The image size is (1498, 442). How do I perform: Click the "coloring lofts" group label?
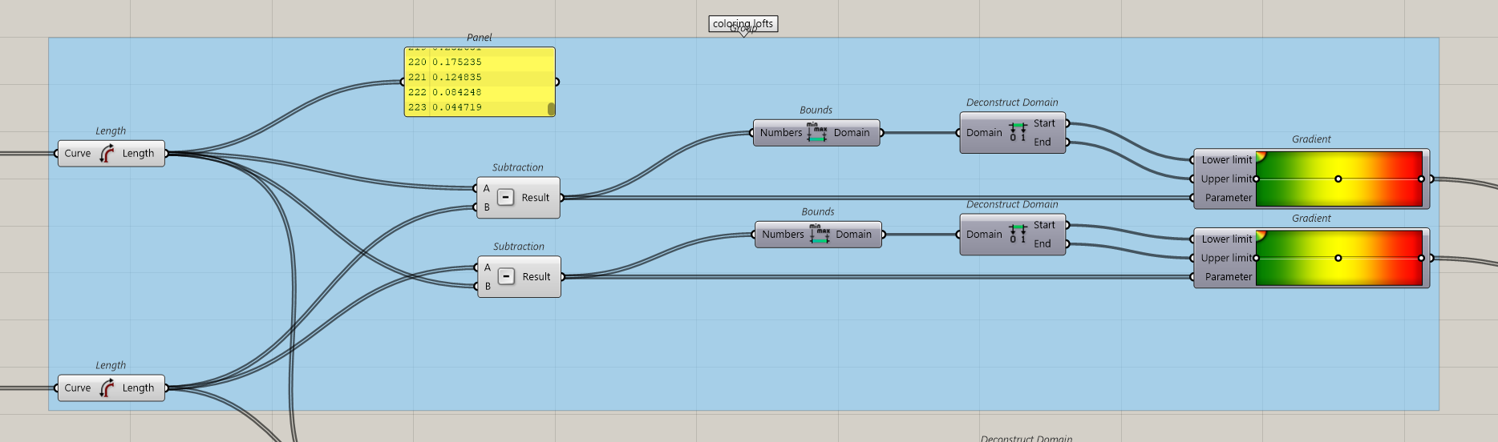[743, 24]
